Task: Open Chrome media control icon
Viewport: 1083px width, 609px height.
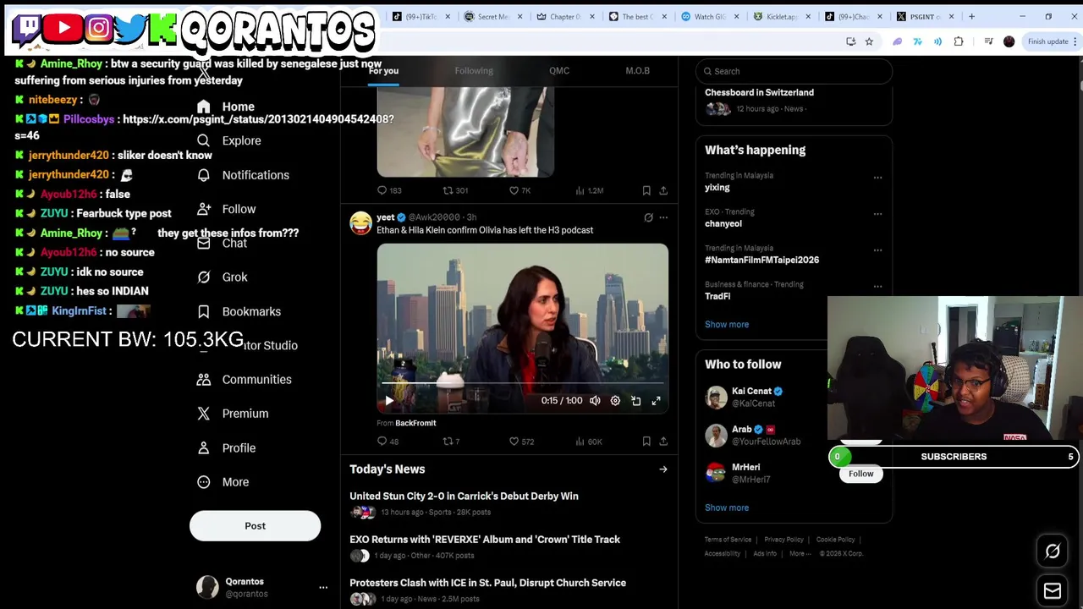Action: click(x=987, y=41)
